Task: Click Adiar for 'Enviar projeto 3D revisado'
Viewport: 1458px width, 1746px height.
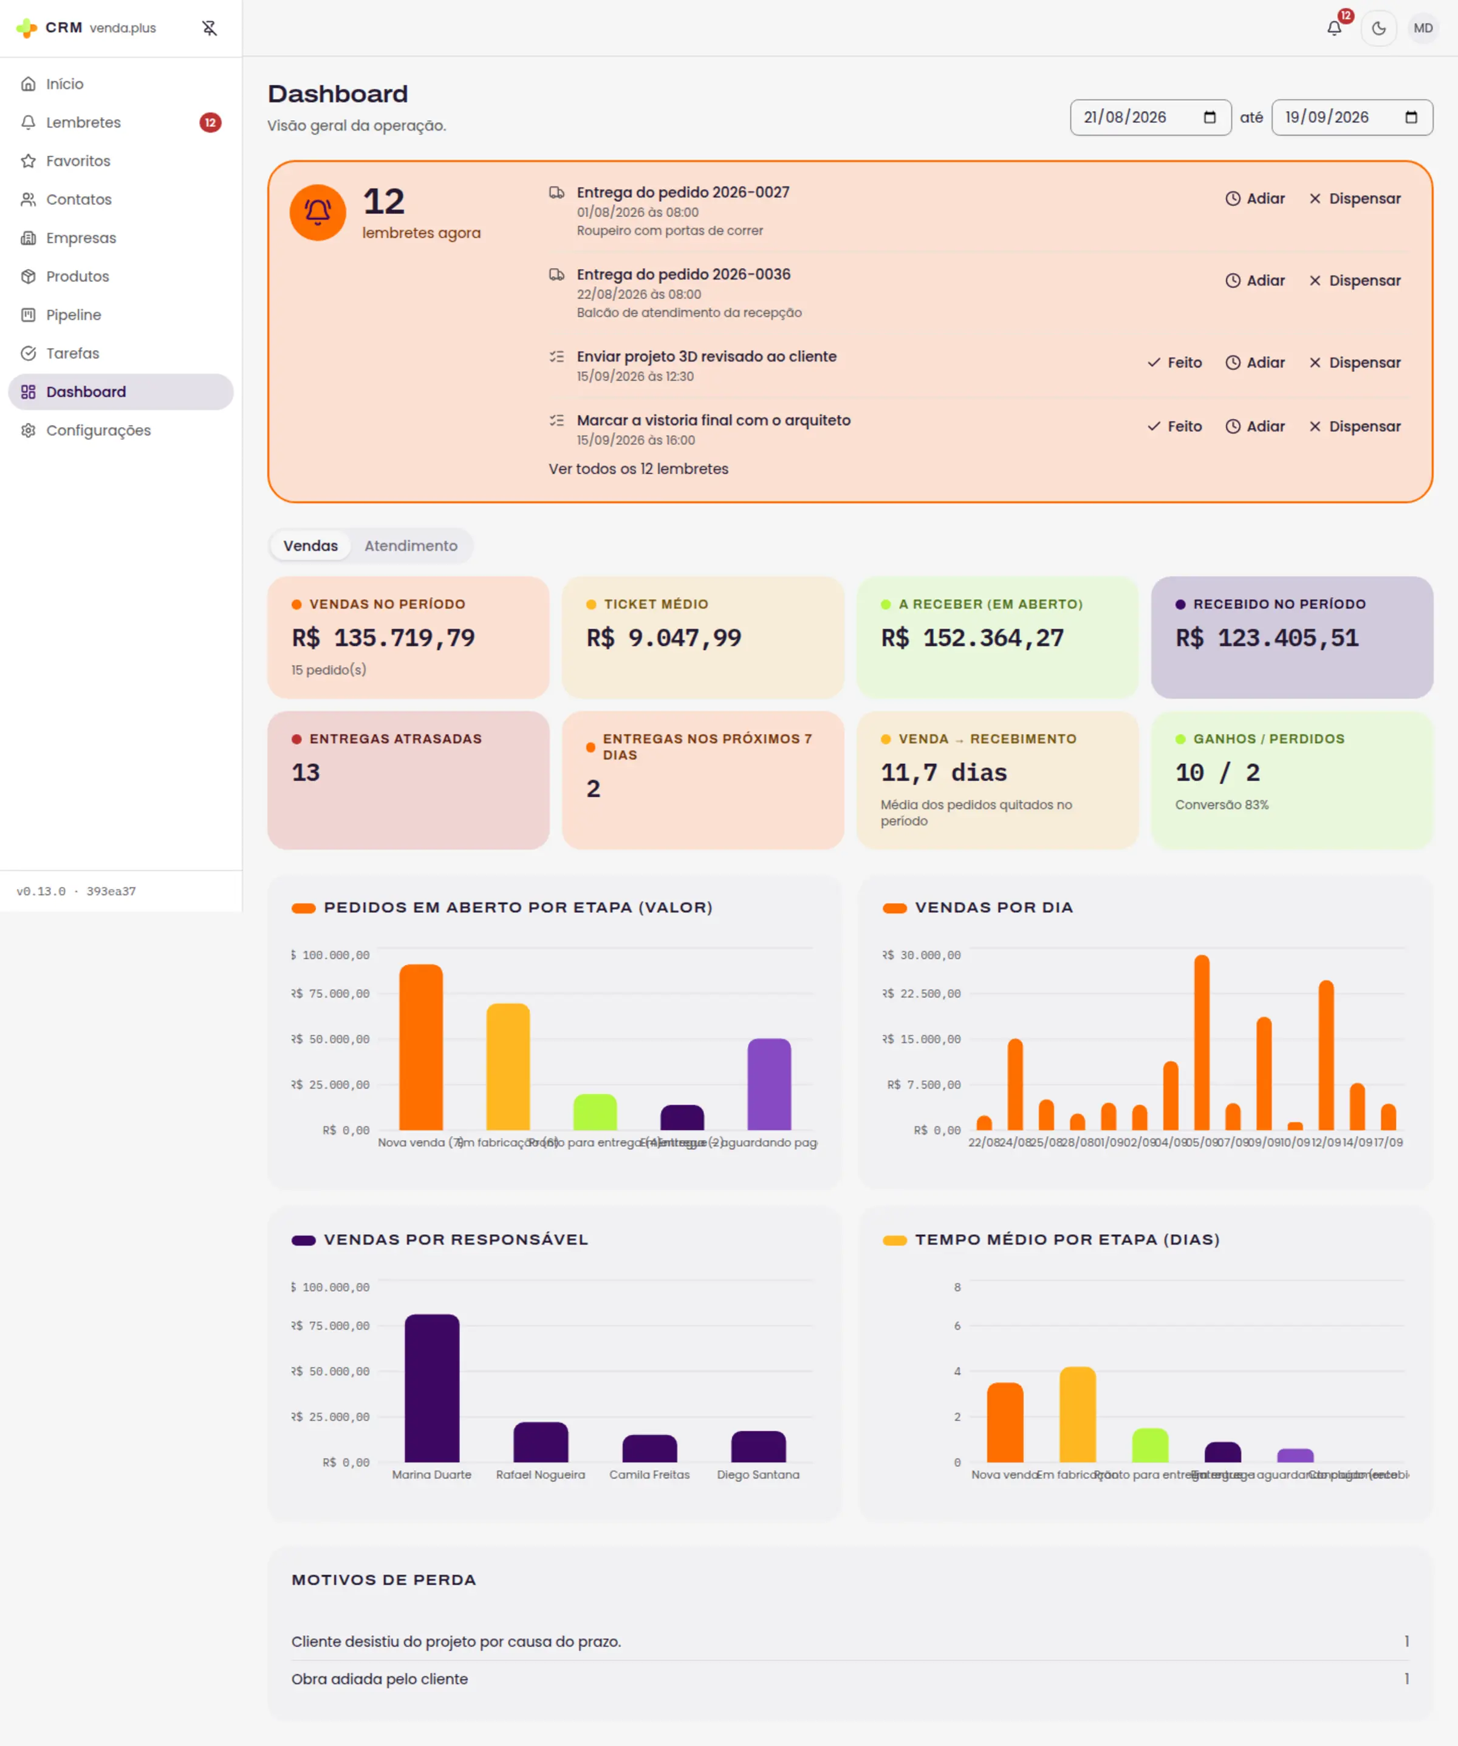Action: [1255, 362]
